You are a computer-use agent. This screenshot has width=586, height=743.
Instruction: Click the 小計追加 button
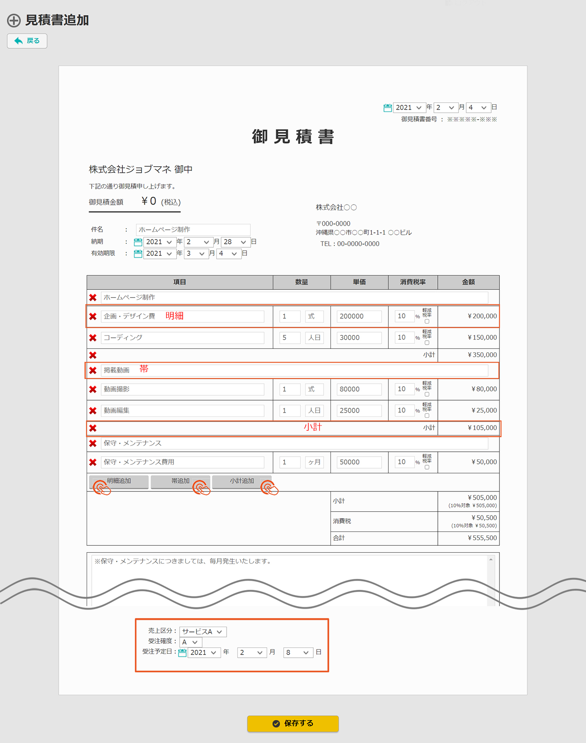[242, 482]
